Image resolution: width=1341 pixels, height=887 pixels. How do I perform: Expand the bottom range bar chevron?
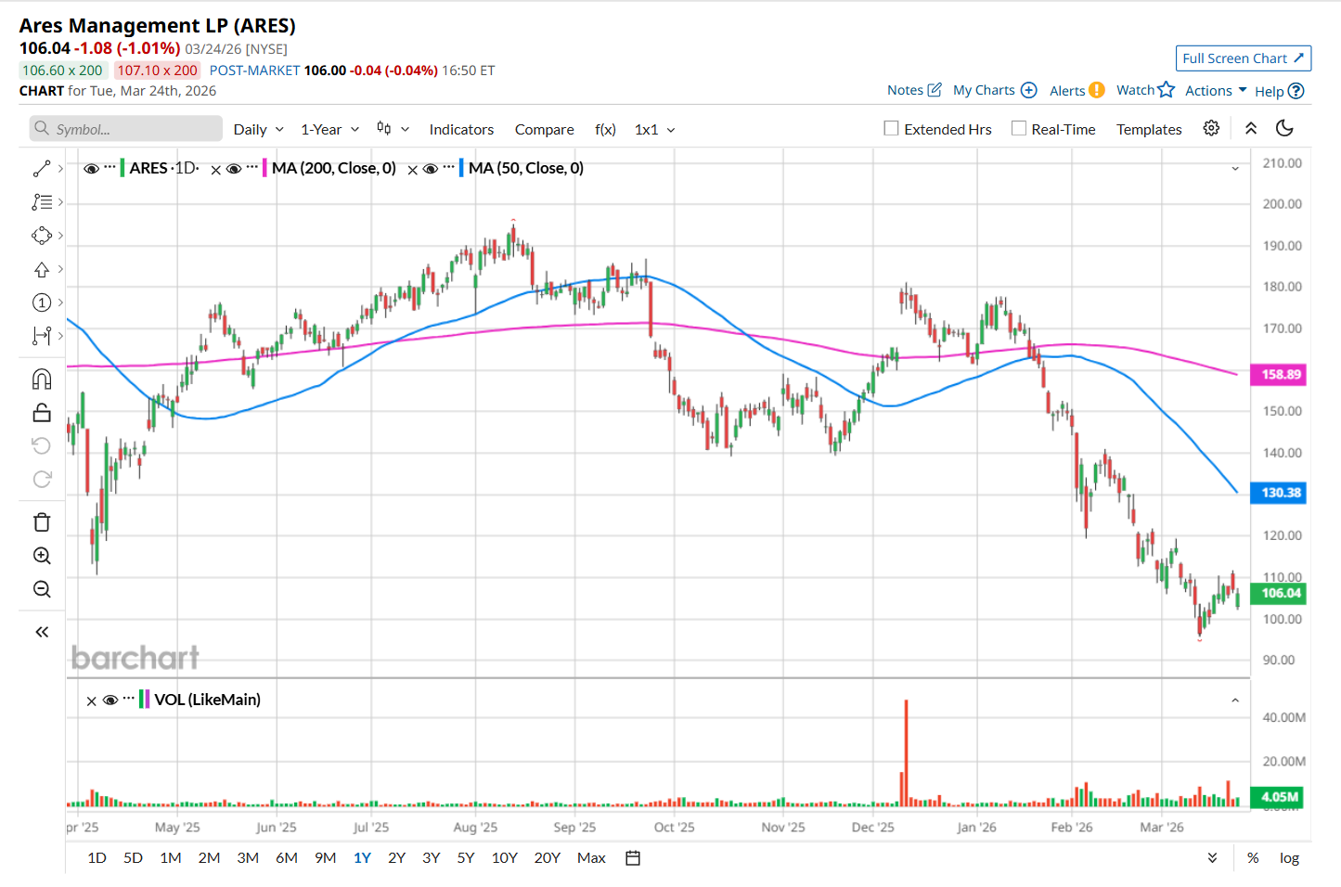coord(1212,858)
